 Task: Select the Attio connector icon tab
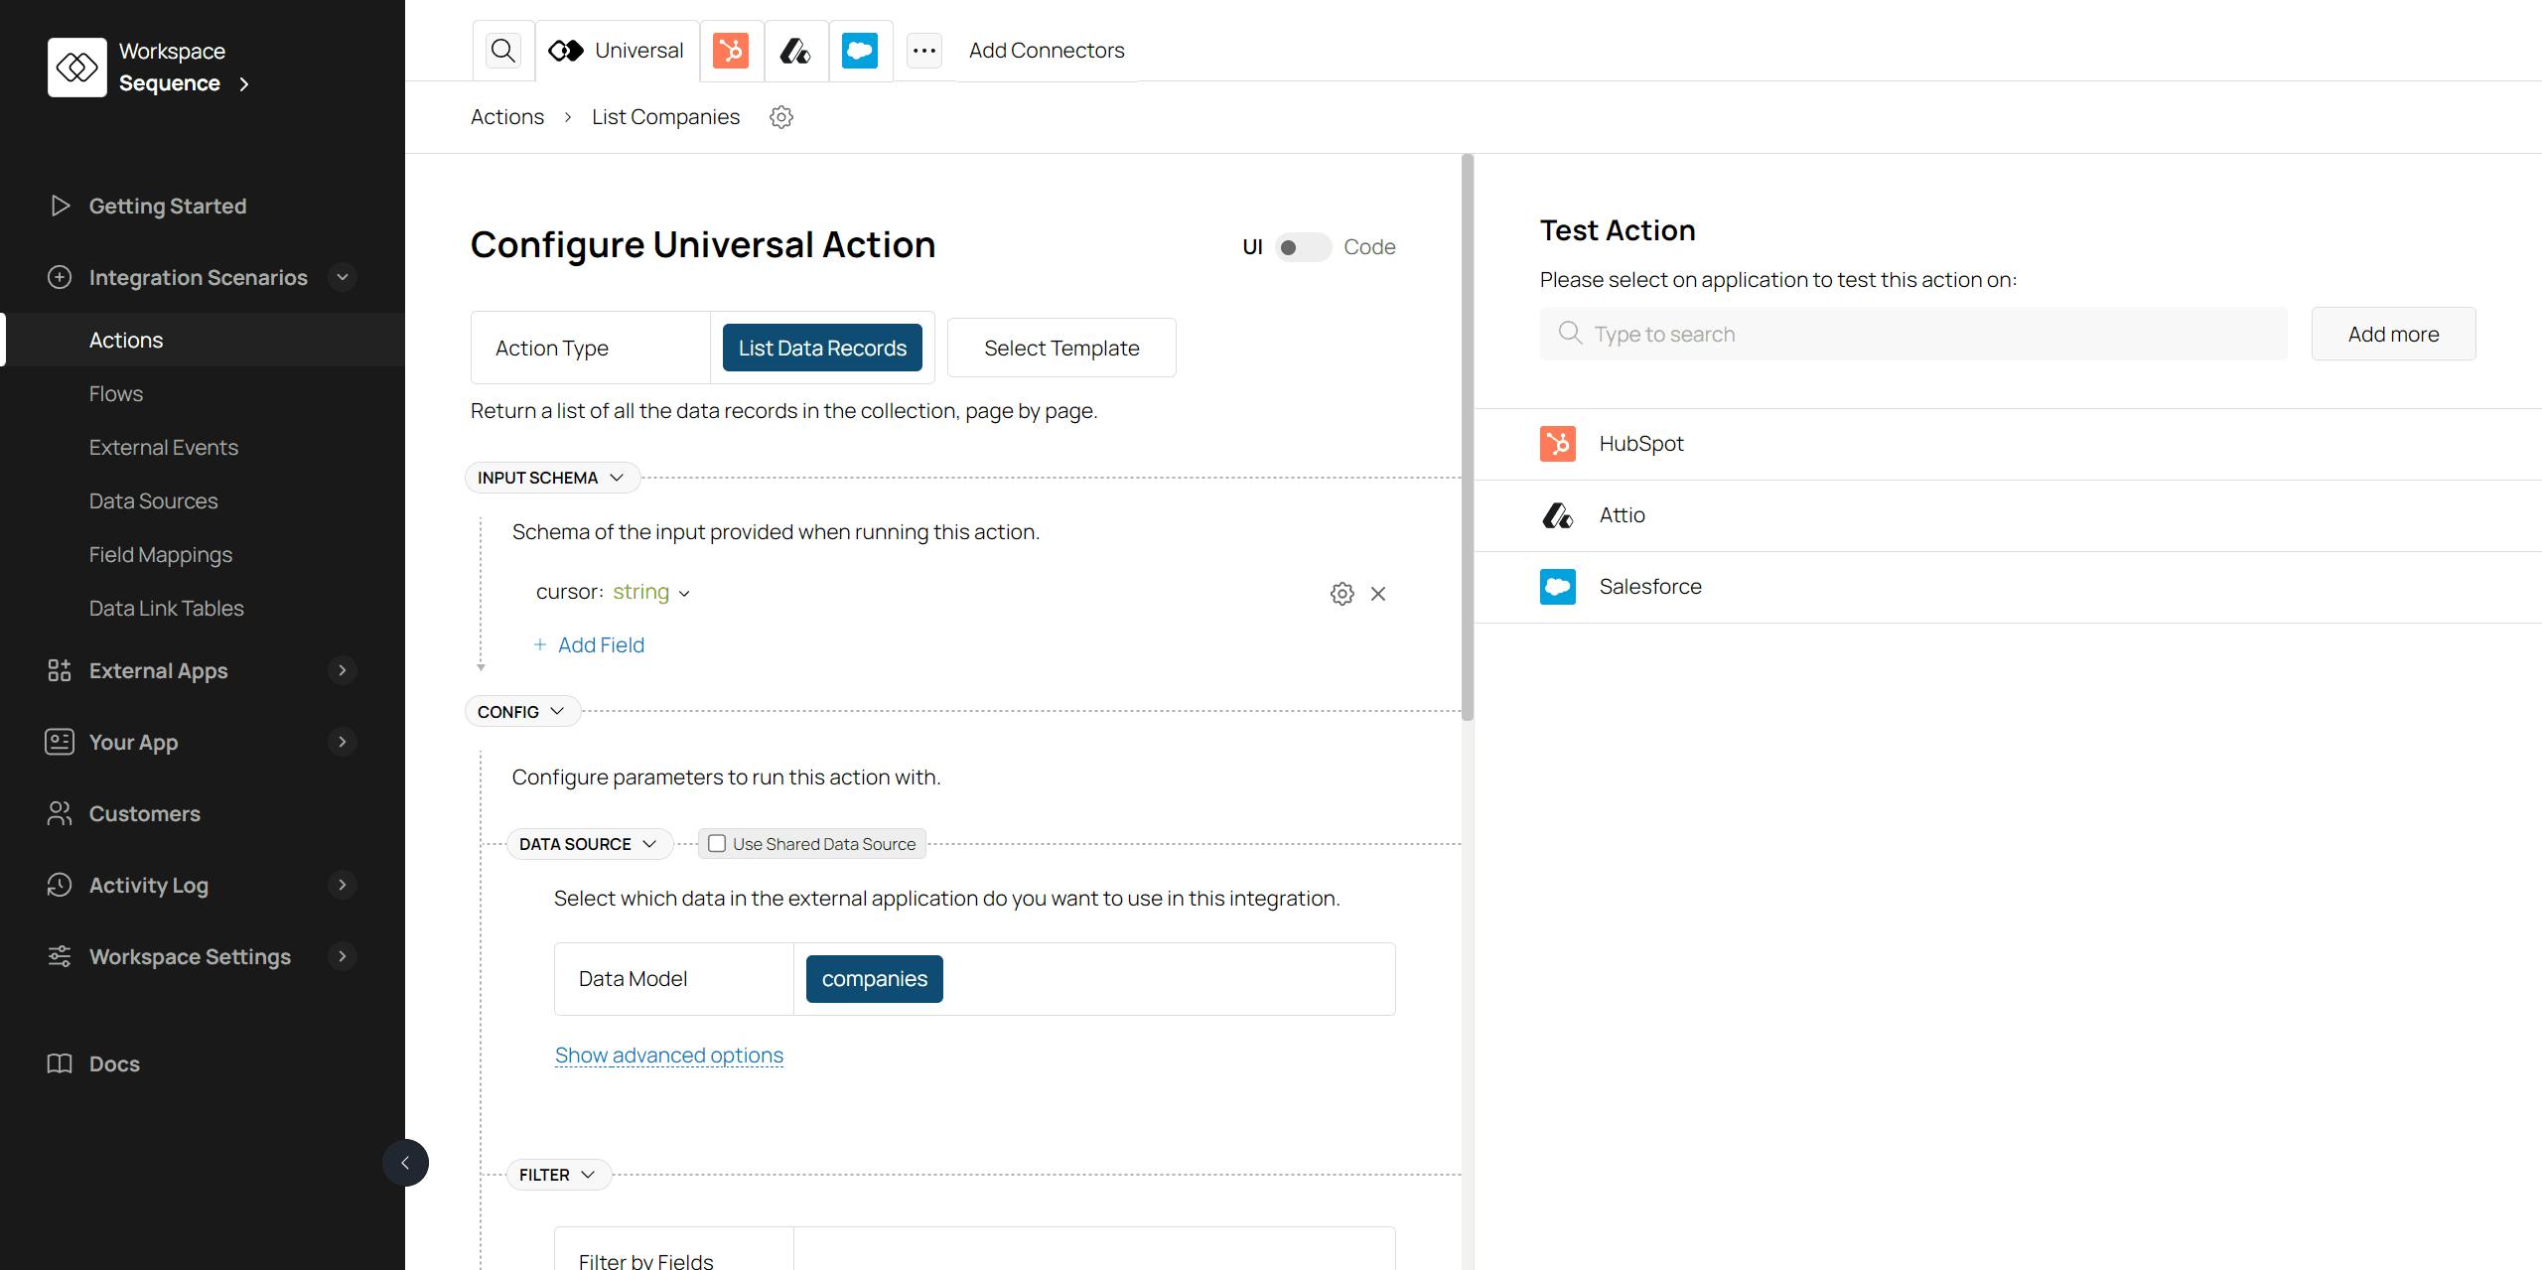pos(795,51)
